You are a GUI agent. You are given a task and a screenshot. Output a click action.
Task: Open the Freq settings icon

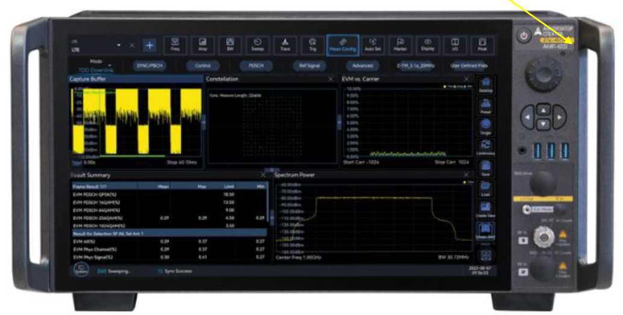pos(175,45)
